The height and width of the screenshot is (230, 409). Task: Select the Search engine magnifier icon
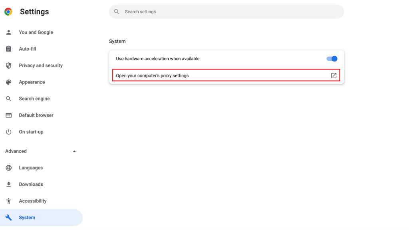point(8,99)
